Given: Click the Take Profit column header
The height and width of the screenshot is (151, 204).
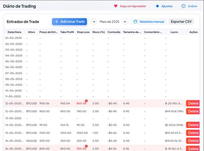Looking at the screenshot, I should (67, 32).
